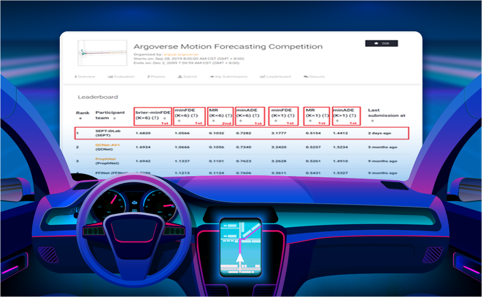Viewport: 482px width, 297px height.
Task: Click sort icon under minADE (K=6)
Action: tap(241, 120)
